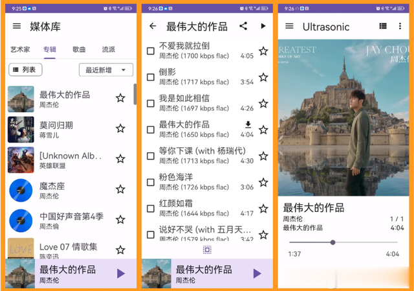This screenshot has height=291, width=414.
Task: Star the song 红颜如霜
Action: [263, 209]
